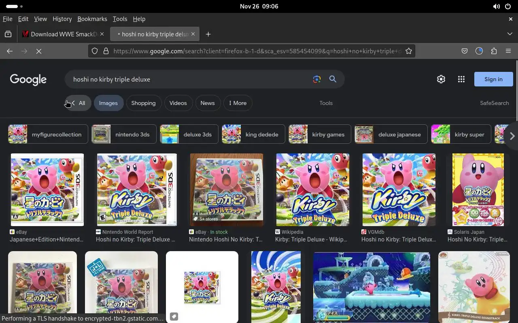Open the Firefox account profile icon
The width and height of the screenshot is (518, 323).
coord(479,51)
